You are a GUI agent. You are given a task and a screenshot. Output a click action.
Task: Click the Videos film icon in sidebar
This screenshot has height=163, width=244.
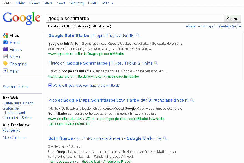pyautogui.click(x=6, y=49)
